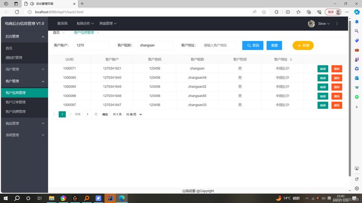Open browser collections icon

pos(309,12)
